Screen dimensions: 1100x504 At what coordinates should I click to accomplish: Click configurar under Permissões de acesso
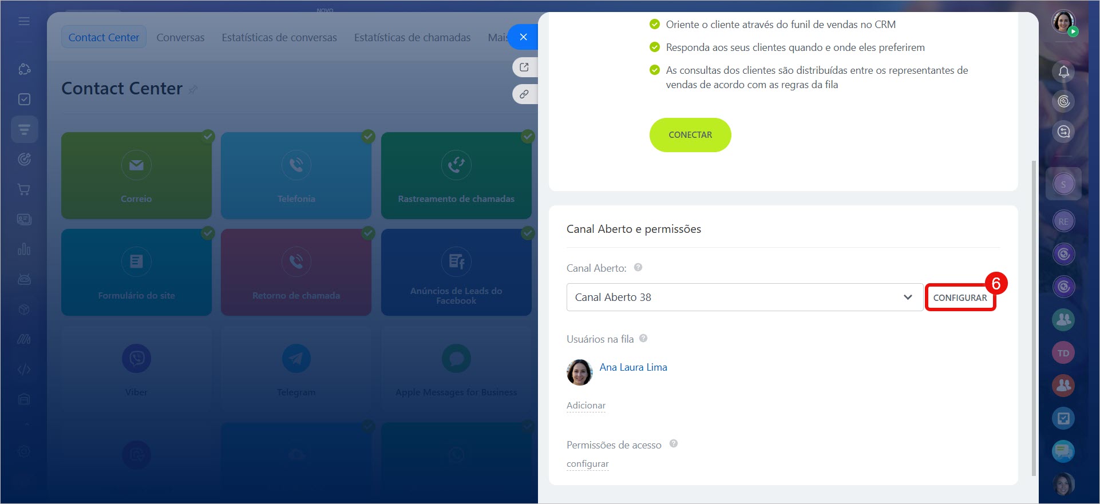(x=587, y=464)
